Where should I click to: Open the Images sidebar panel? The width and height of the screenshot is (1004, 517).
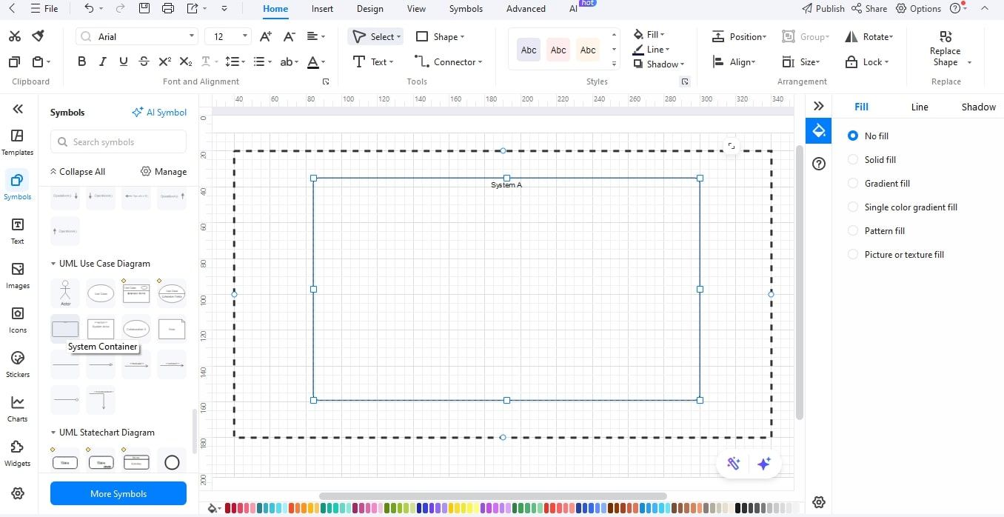click(x=18, y=276)
